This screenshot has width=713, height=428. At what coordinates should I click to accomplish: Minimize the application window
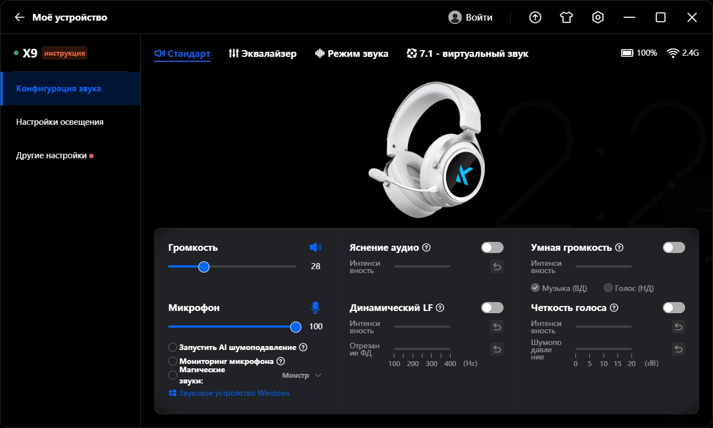[x=629, y=17]
